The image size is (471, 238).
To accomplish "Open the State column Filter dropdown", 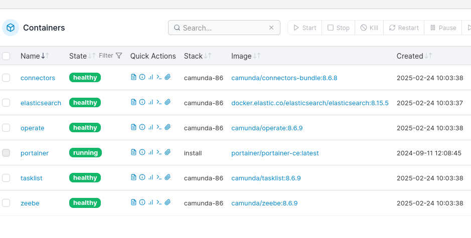I will [110, 56].
